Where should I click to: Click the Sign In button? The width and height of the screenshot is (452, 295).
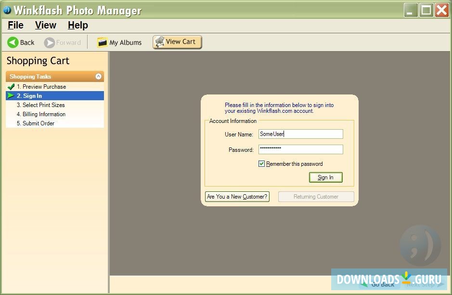click(326, 177)
